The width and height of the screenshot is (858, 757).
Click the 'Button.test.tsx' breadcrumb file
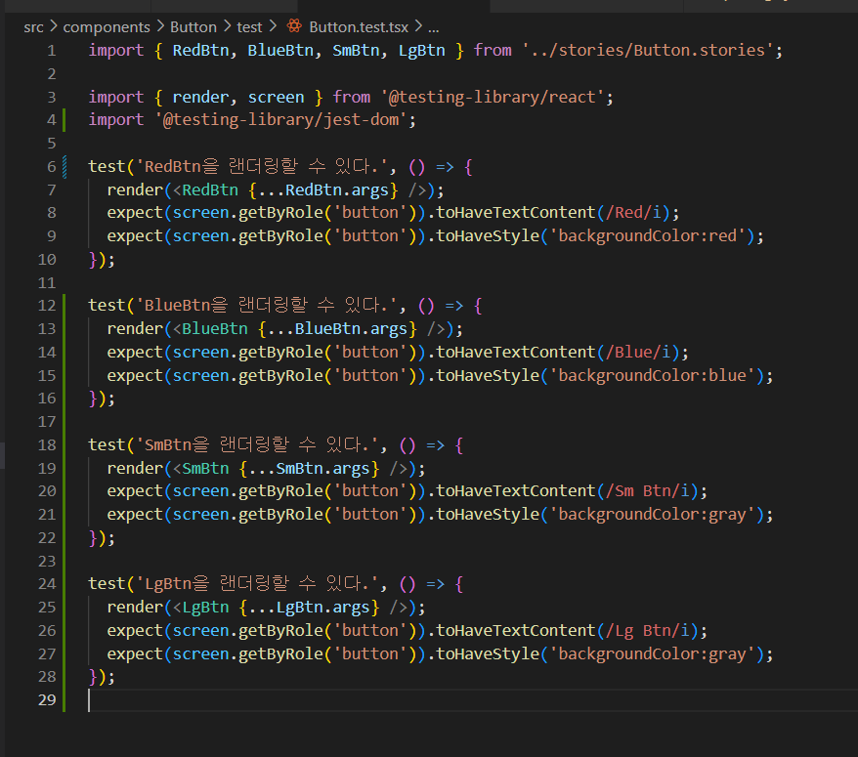[359, 26]
